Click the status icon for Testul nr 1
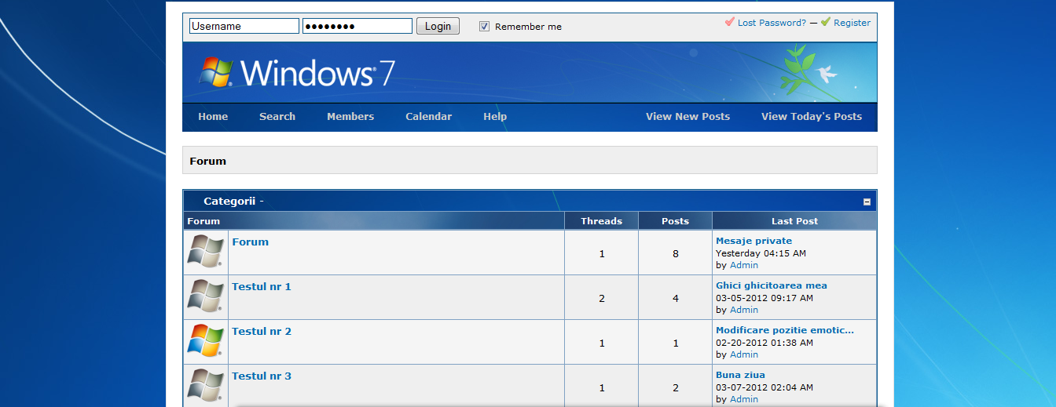 (206, 296)
